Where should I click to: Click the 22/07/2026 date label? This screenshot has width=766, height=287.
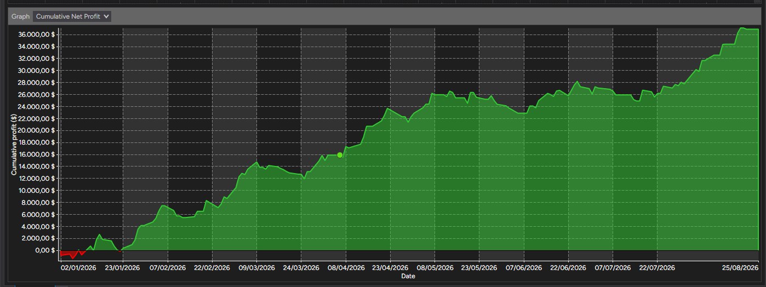pos(657,268)
